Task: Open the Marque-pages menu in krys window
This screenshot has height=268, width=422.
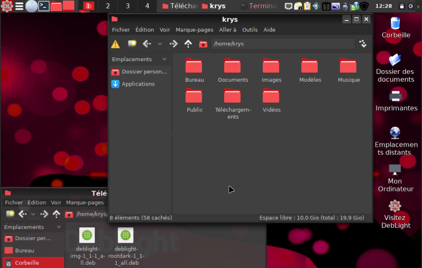Action: coord(194,30)
